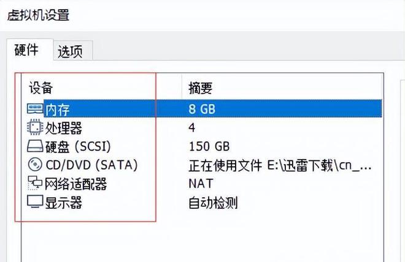405x262 pixels.
Task: Click the hard disk drive icon
Action: click(x=36, y=147)
